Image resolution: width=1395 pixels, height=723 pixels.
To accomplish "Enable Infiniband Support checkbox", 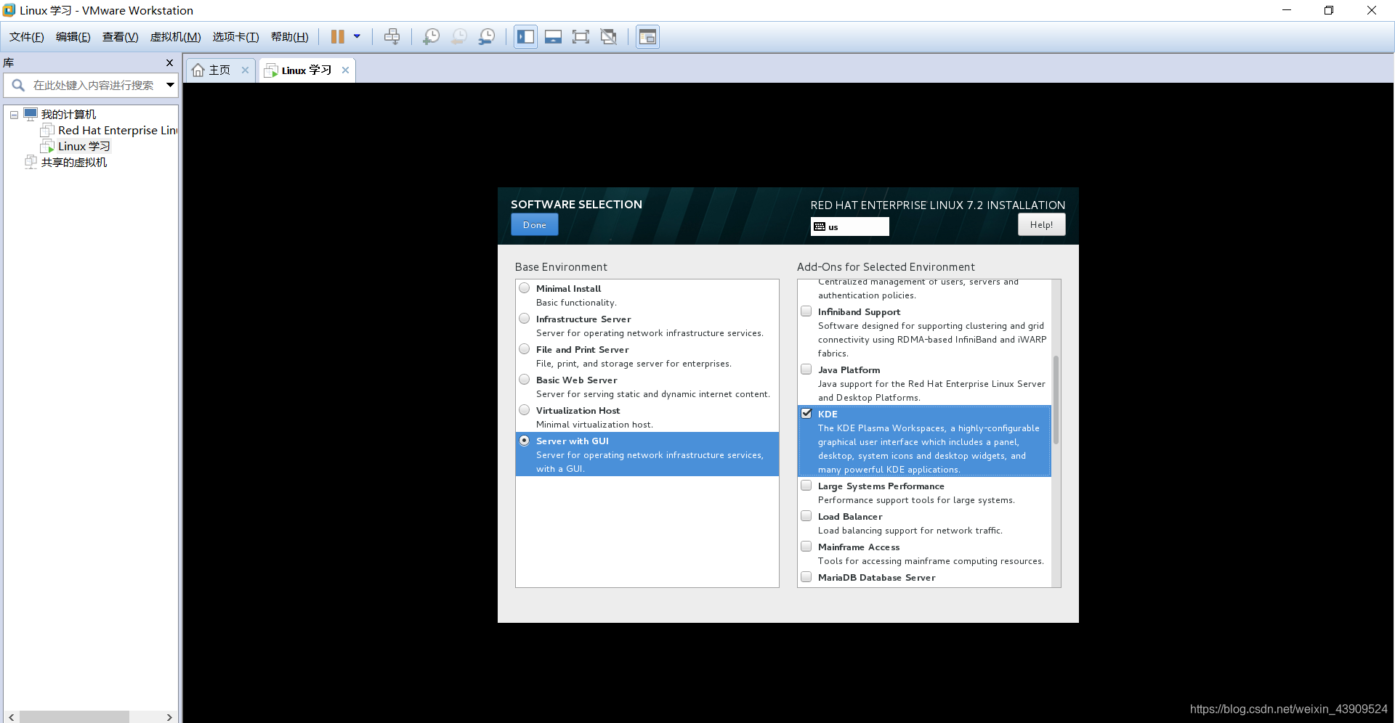I will coord(806,311).
